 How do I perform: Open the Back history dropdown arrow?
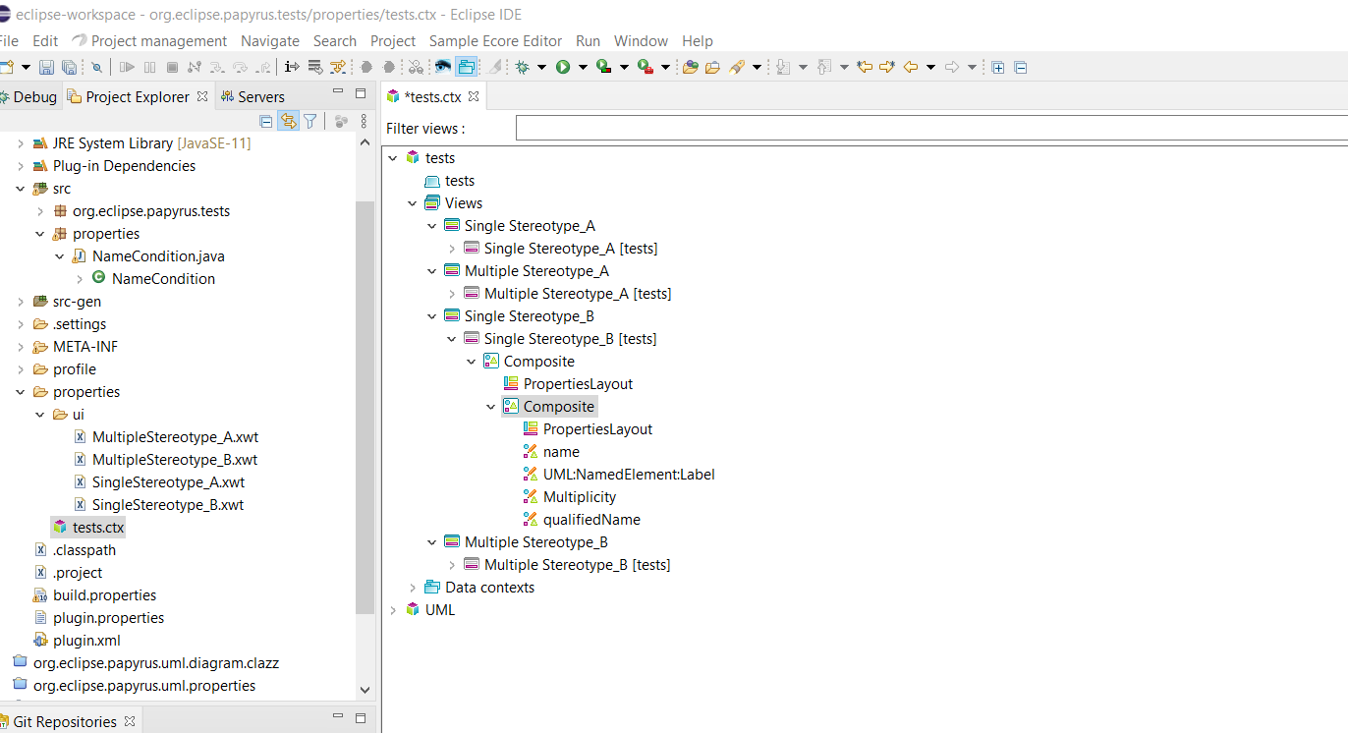click(930, 67)
